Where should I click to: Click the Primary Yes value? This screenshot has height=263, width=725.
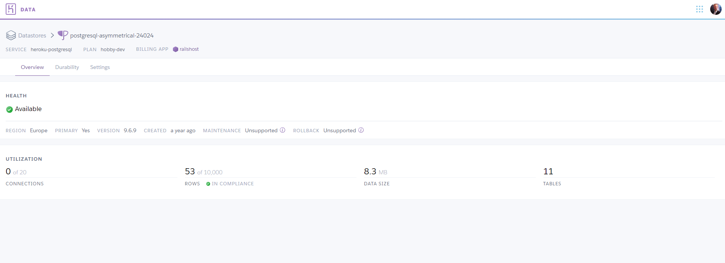point(86,130)
